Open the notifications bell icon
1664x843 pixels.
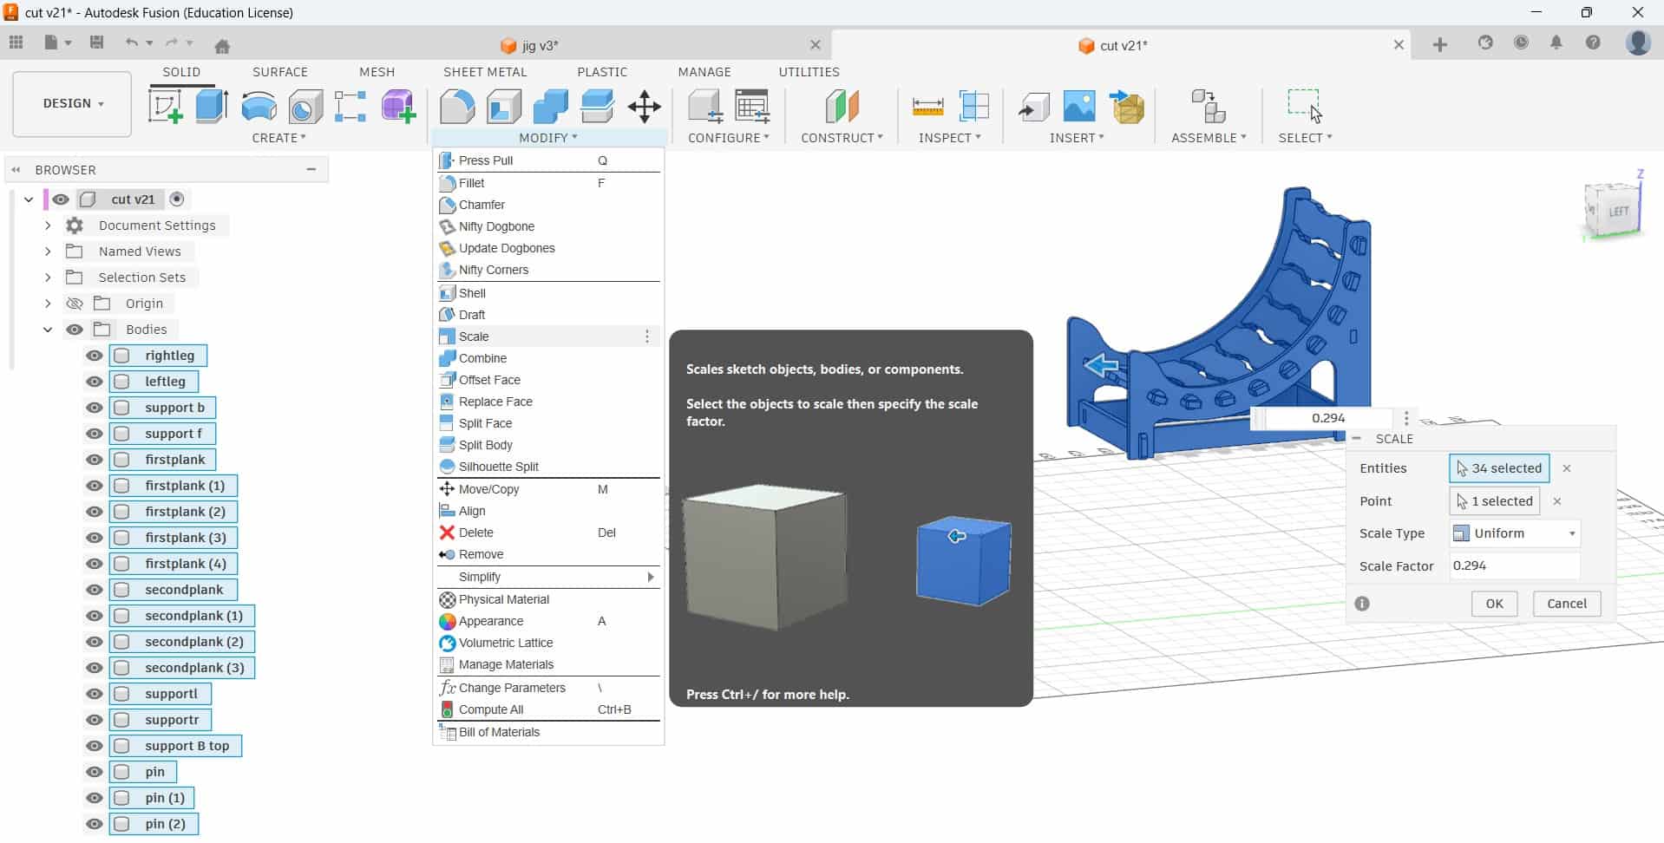click(x=1556, y=42)
